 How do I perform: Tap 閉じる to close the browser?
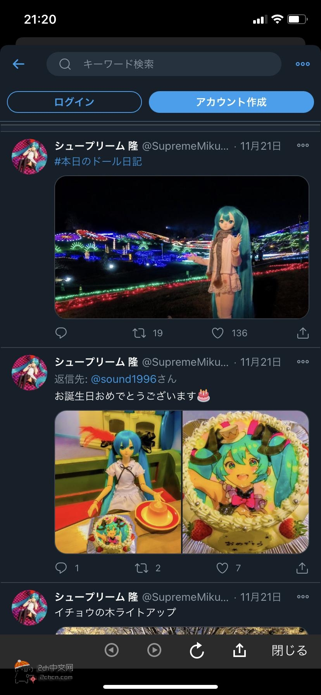pyautogui.click(x=289, y=650)
